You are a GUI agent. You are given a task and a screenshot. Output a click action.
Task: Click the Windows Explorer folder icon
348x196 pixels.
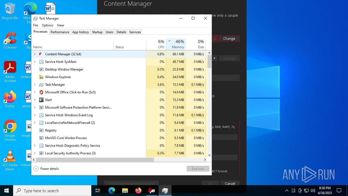coord(41,77)
